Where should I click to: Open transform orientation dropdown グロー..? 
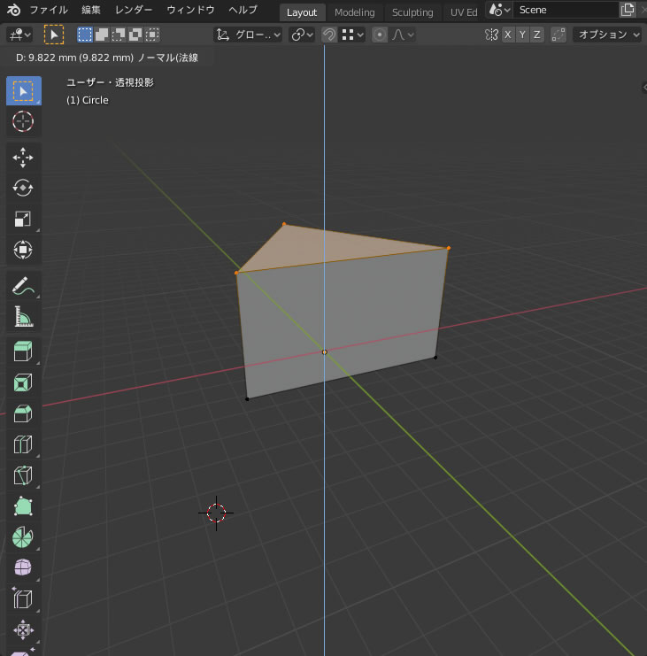[x=249, y=35]
